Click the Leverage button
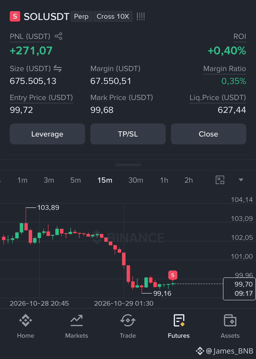256x359 pixels. pos(47,134)
